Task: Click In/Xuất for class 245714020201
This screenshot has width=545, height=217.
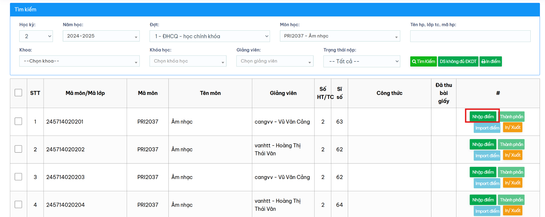Action: click(513, 127)
